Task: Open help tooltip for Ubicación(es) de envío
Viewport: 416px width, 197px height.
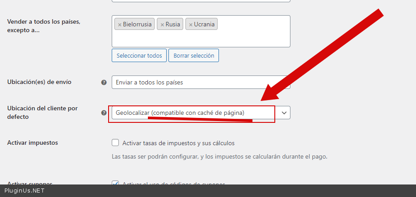Action: point(104,82)
